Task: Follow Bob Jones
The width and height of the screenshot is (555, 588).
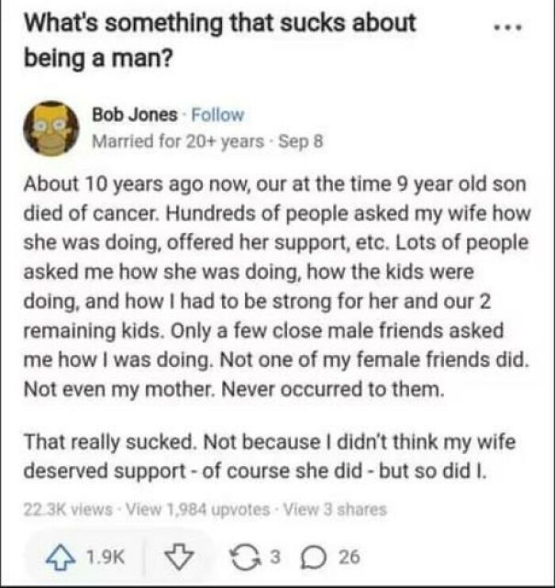Action: [218, 114]
